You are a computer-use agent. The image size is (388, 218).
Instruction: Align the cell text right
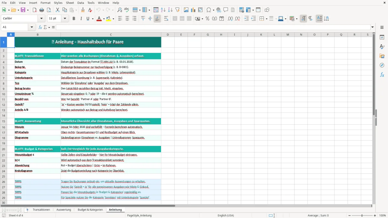(x=134, y=19)
